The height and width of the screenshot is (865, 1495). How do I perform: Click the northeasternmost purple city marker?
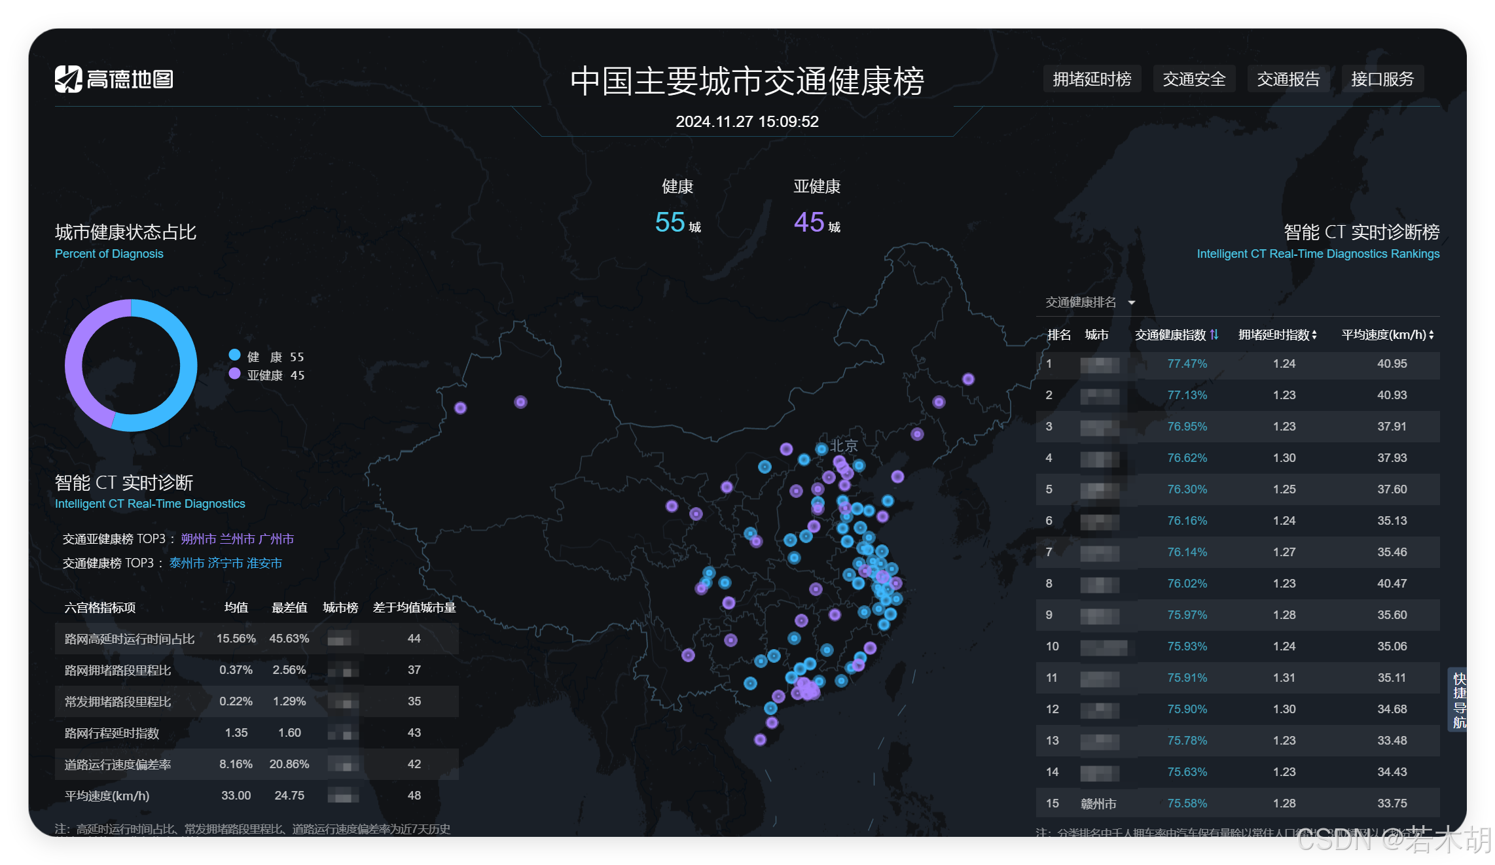click(x=968, y=379)
